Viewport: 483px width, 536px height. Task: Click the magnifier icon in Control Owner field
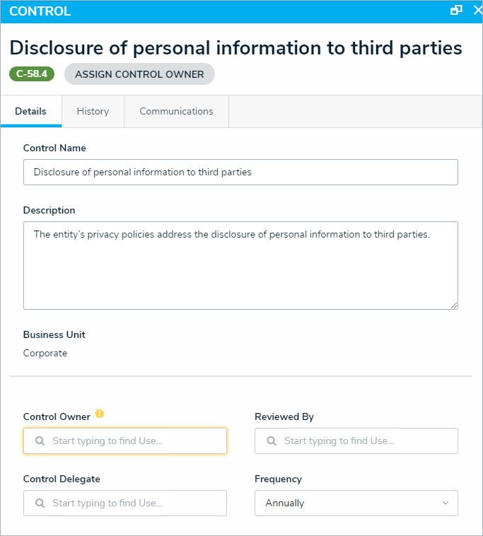40,441
